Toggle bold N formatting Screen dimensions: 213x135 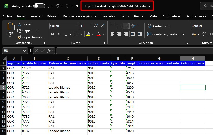coord(52,34)
